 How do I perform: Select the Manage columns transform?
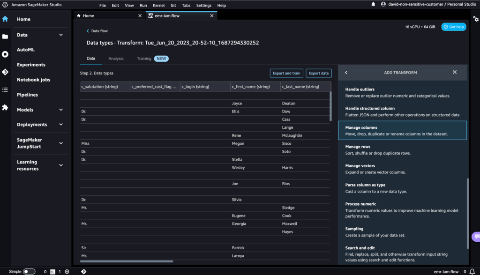(402, 130)
